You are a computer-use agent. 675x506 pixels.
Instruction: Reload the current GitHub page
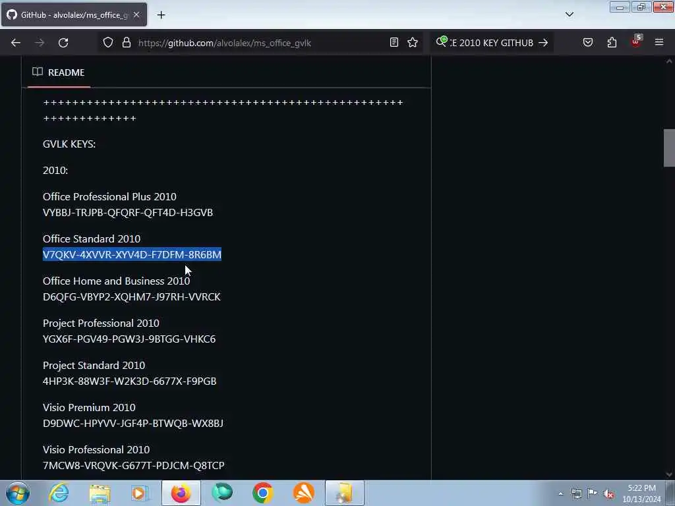tap(63, 43)
